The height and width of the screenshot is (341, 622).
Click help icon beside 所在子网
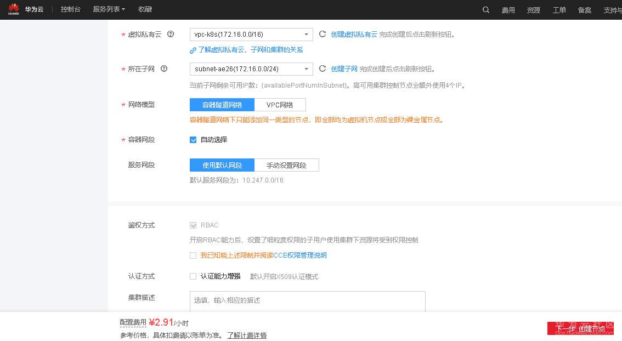(164, 69)
